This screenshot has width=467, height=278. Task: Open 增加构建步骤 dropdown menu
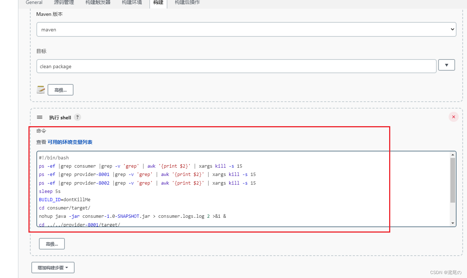point(53,268)
